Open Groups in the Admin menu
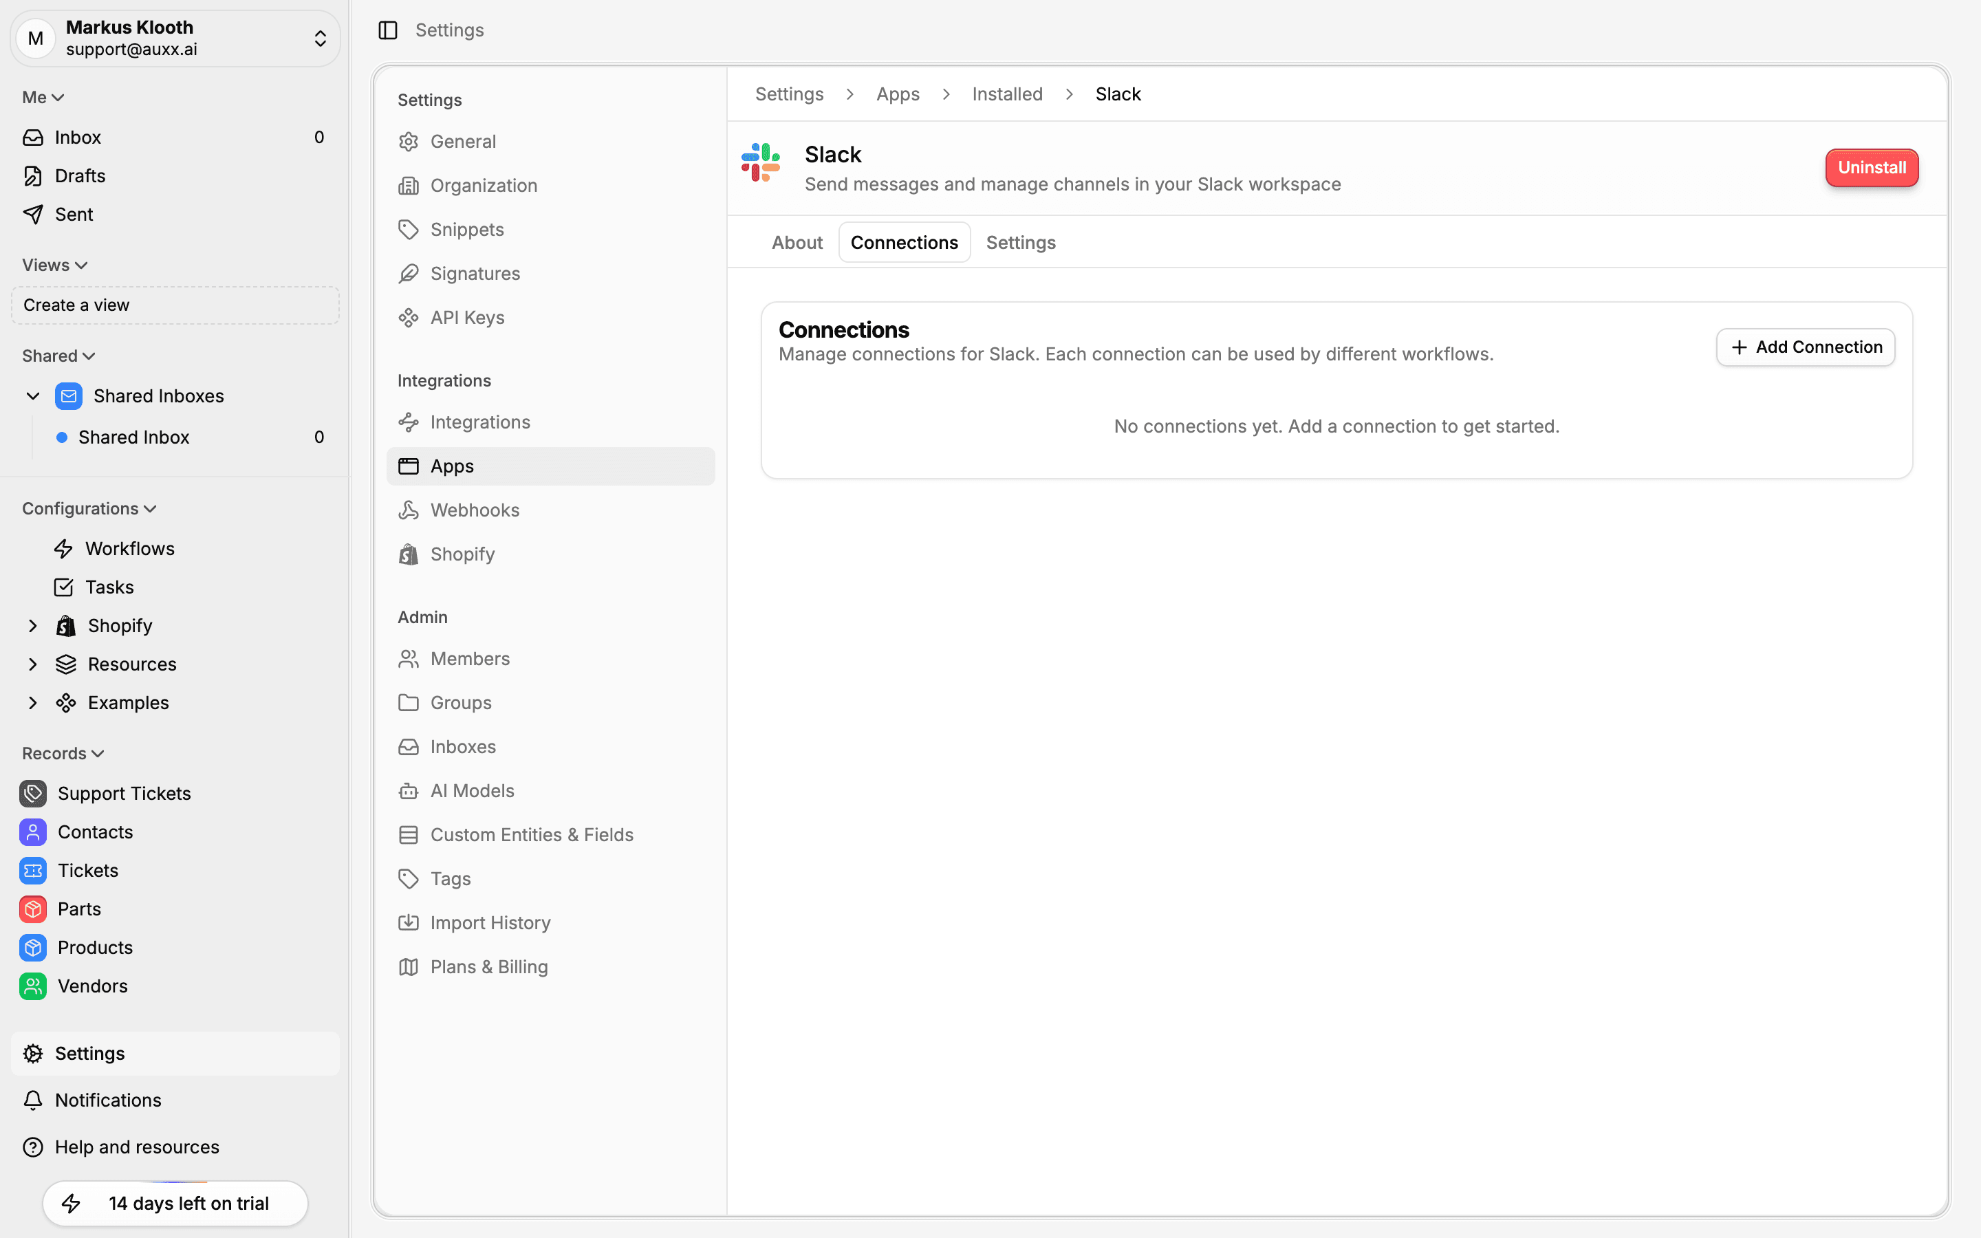 (x=551, y=704)
